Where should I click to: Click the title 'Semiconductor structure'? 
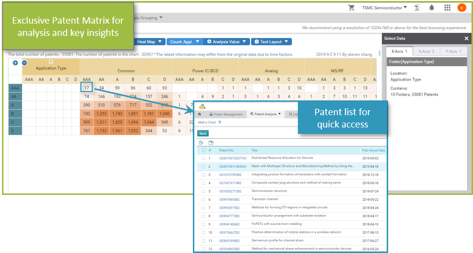click(269, 191)
